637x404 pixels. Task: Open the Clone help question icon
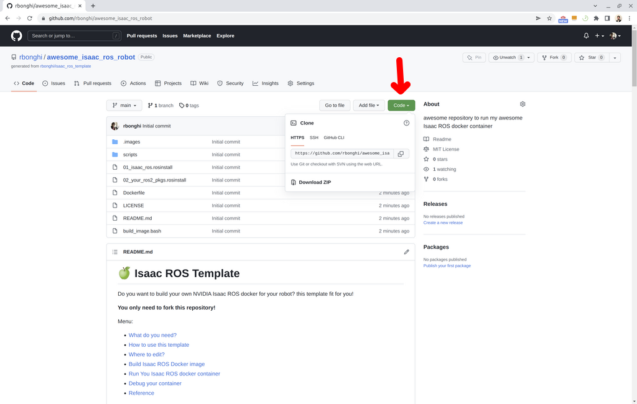(x=406, y=123)
